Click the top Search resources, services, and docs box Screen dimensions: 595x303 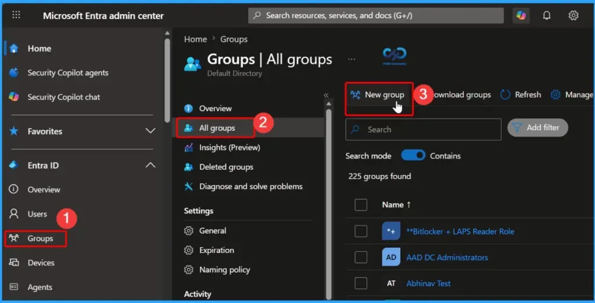click(376, 16)
